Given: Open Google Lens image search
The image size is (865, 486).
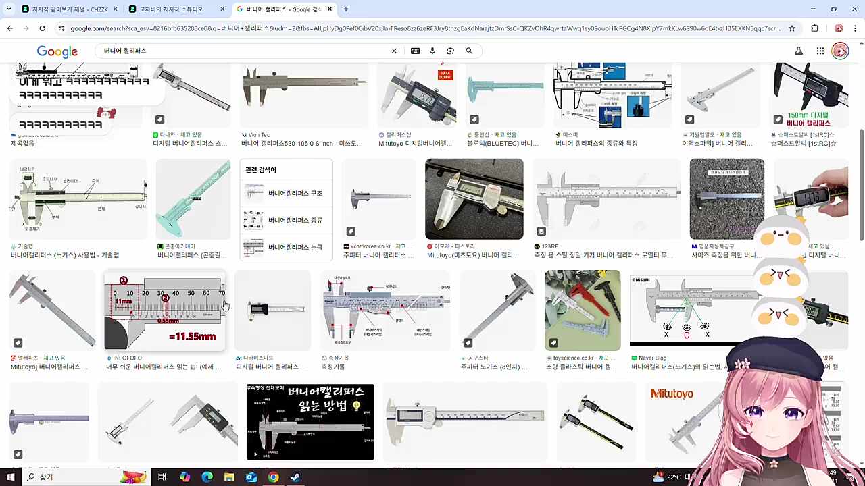Looking at the screenshot, I should [x=450, y=51].
